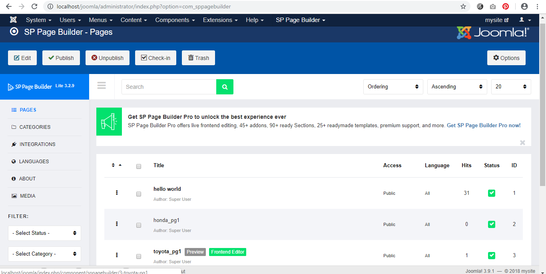
Task: Open the Extensions menu
Action: [220, 20]
